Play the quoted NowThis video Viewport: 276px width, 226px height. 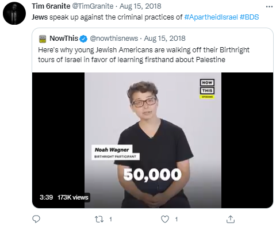click(x=152, y=140)
